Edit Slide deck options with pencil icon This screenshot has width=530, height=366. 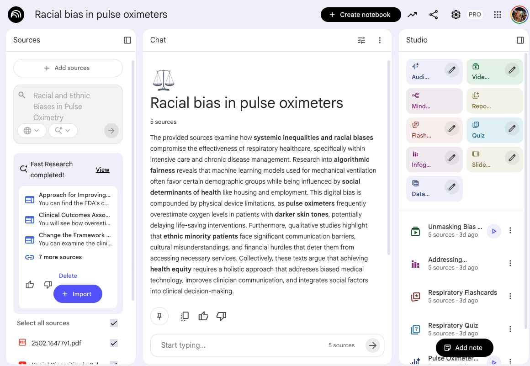click(512, 158)
